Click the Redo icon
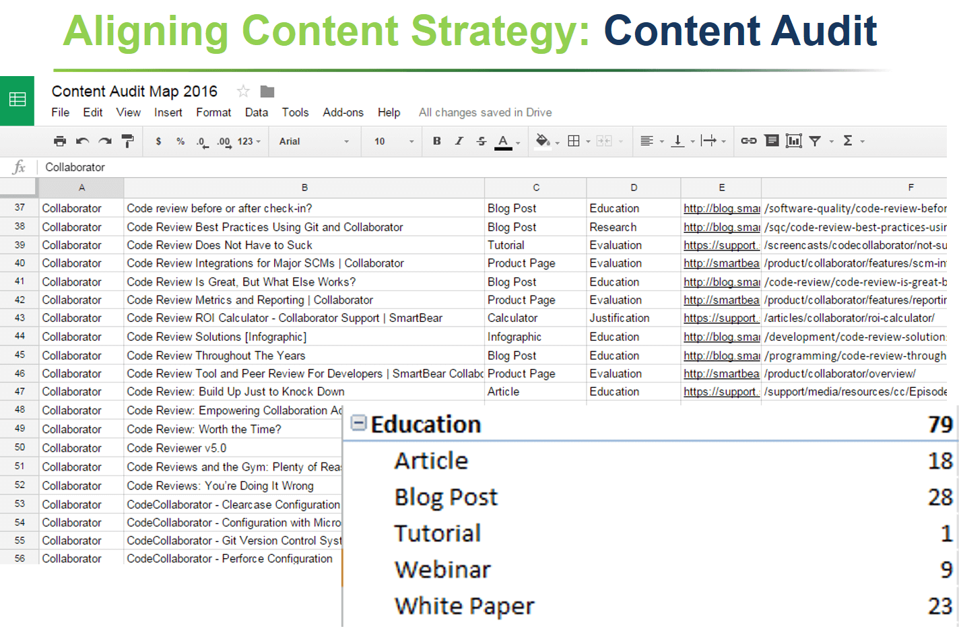 (105, 141)
